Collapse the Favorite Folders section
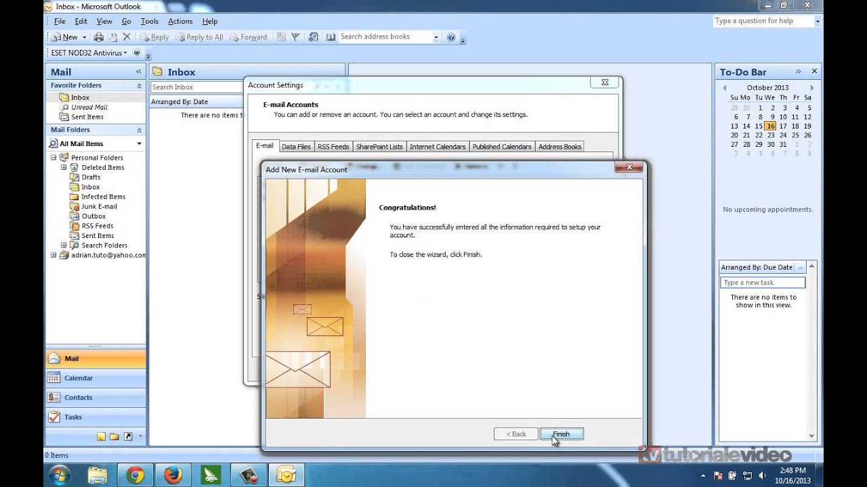 [140, 86]
